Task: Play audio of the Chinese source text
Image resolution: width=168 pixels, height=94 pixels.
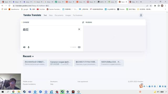Action: [24, 47]
